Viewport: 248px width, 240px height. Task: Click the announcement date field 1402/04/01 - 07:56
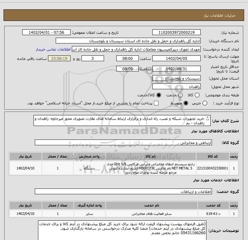click(x=46, y=33)
